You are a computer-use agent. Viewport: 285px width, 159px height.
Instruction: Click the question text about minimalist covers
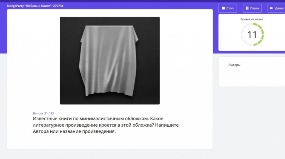(x=105, y=125)
